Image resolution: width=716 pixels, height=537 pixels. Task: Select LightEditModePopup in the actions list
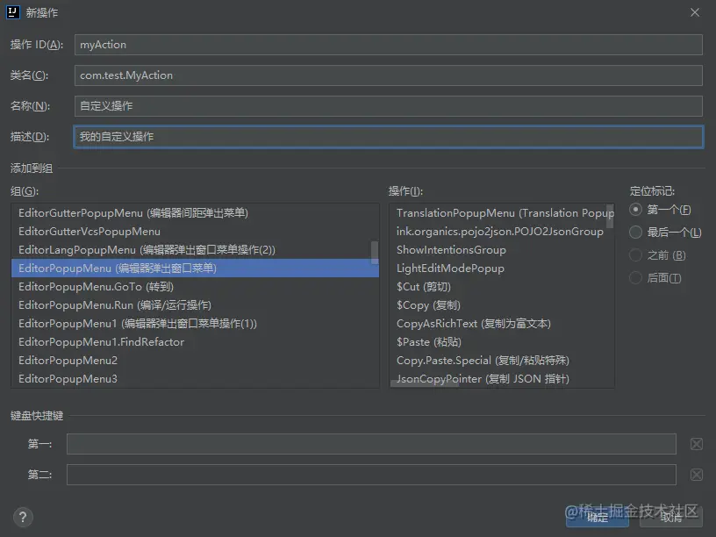(x=501, y=268)
